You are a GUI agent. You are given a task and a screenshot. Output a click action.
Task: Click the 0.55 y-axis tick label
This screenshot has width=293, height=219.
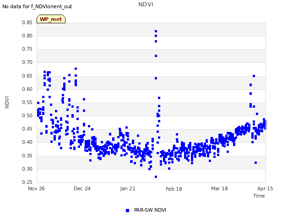click(27, 102)
